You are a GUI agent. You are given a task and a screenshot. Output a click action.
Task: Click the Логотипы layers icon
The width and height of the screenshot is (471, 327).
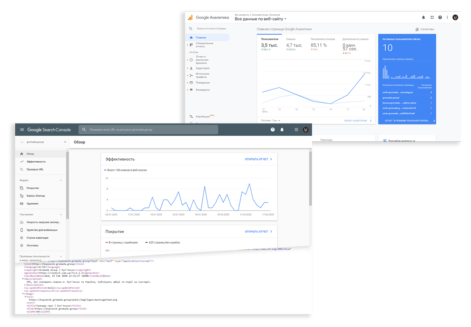point(22,246)
